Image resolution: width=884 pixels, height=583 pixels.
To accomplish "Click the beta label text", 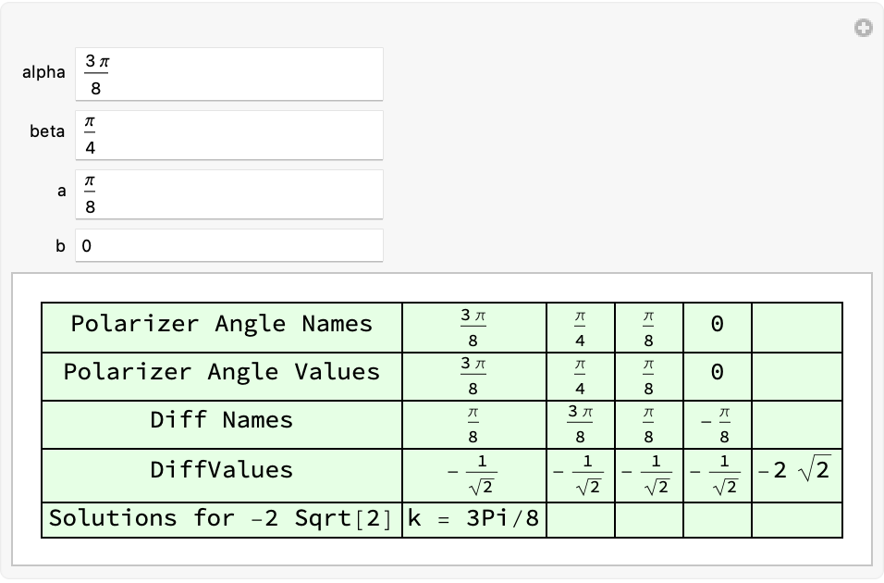I will 47,131.
